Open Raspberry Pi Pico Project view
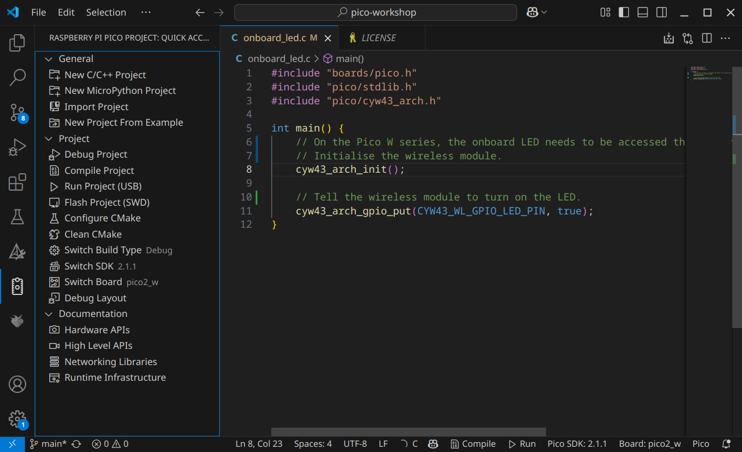 click(x=17, y=286)
